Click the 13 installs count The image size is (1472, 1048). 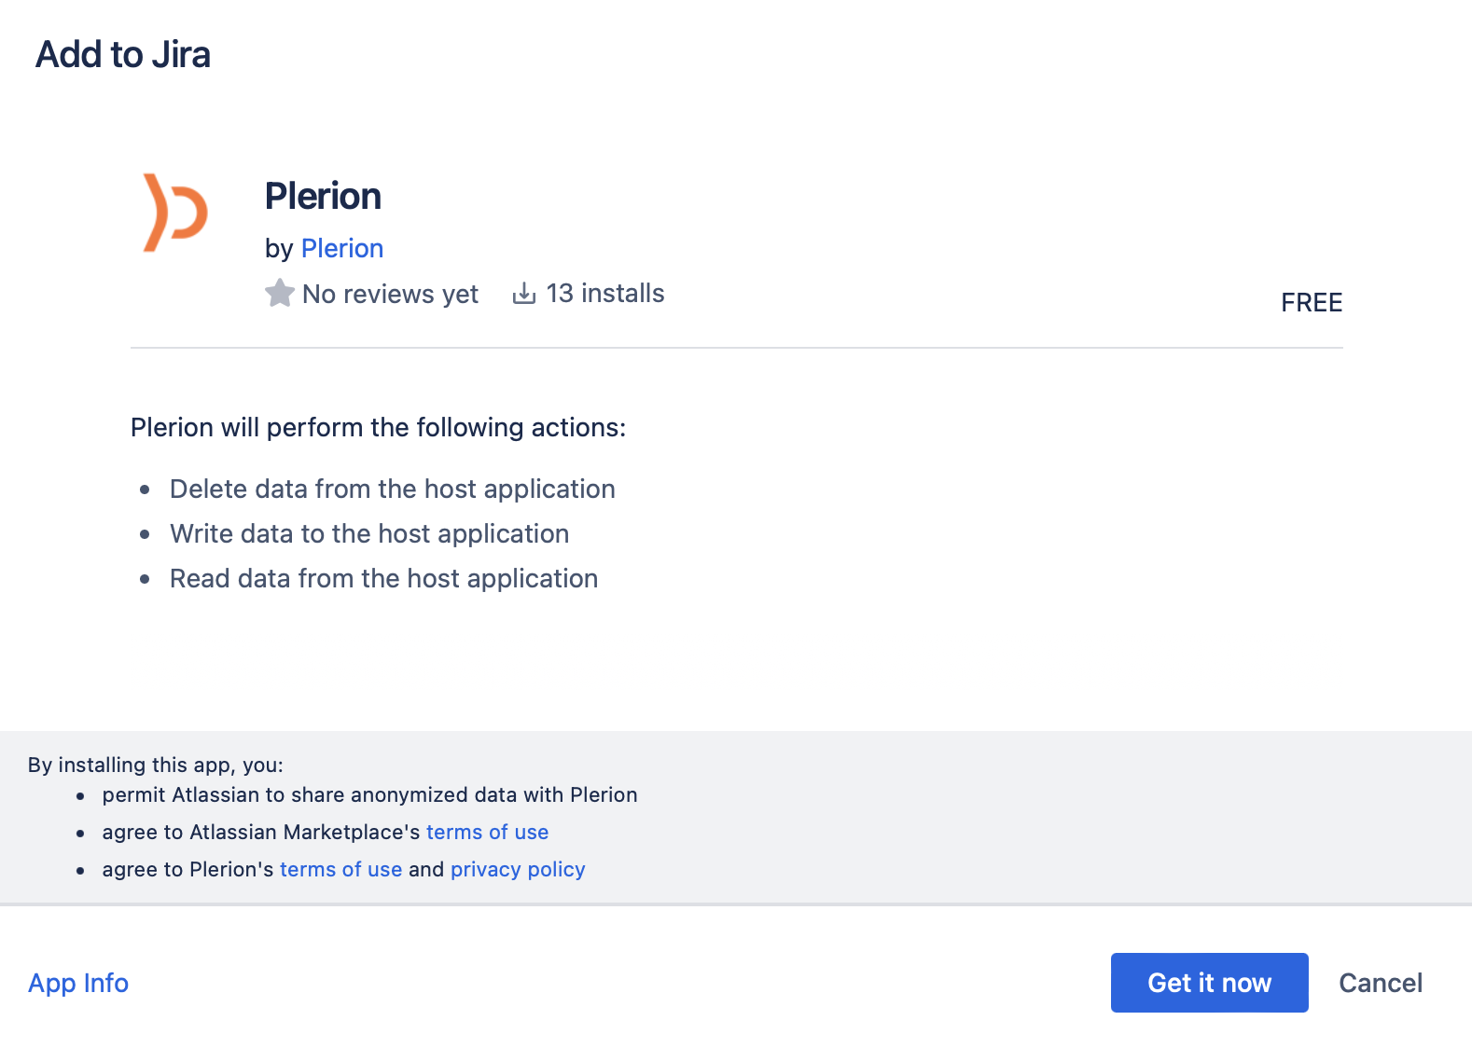click(x=604, y=294)
